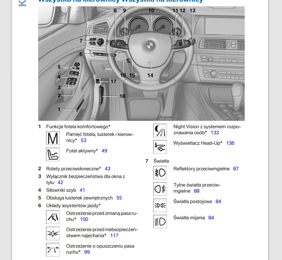
Task: Click the text 'Wyświetlacz Head-Up*'
Action: (x=198, y=143)
